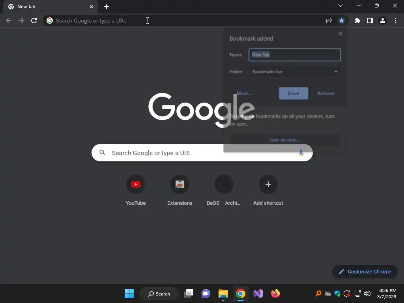The width and height of the screenshot is (404, 303).
Task: Open the Extensions puzzle icon
Action: click(357, 21)
